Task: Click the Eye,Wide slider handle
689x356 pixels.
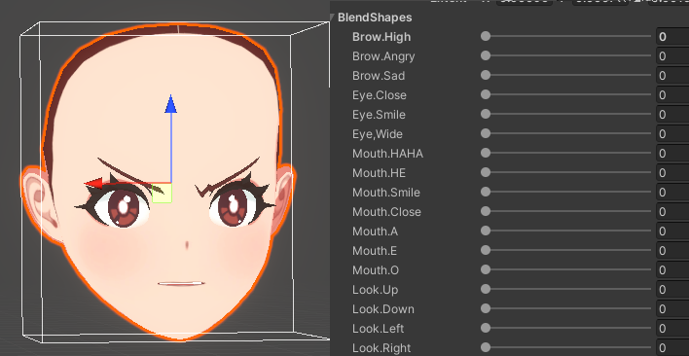Action: point(486,133)
